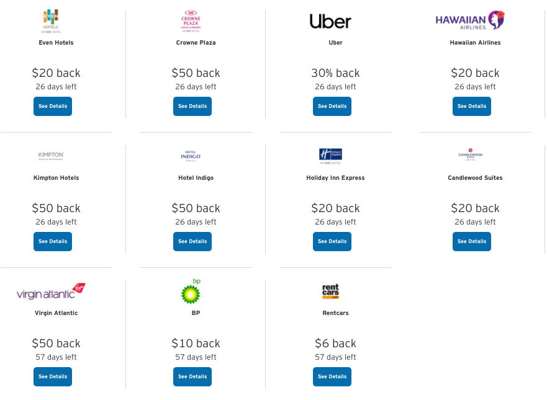Click the BP logo

191,291
